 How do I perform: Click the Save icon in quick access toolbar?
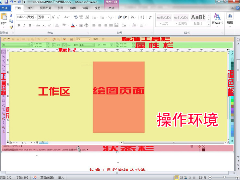click(6, 2)
